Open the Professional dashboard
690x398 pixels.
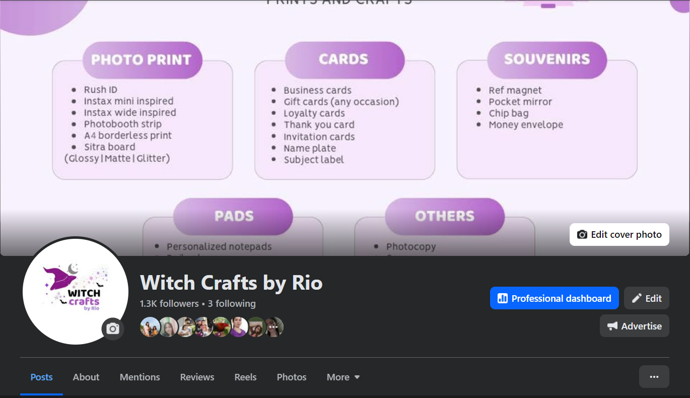[x=554, y=298]
